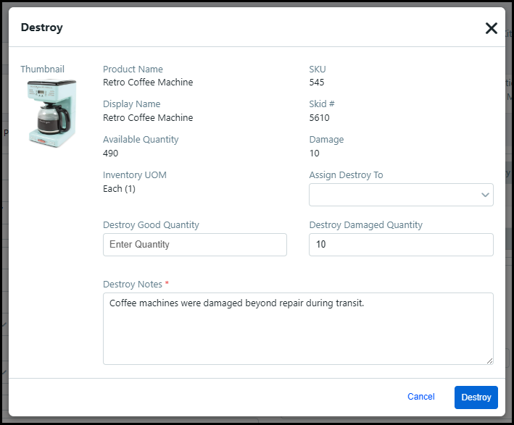The image size is (514, 425).
Task: Click the Inventory UOM value Each (1)
Action: [x=119, y=189]
